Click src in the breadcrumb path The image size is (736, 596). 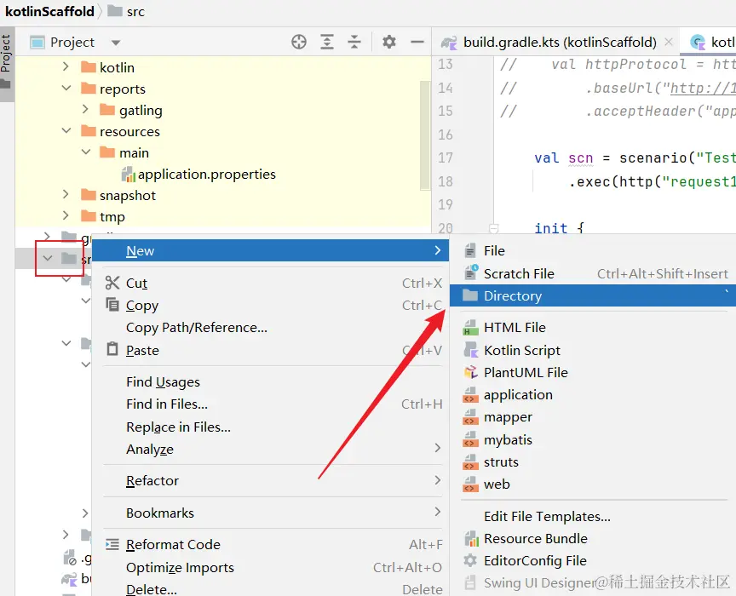click(x=135, y=11)
